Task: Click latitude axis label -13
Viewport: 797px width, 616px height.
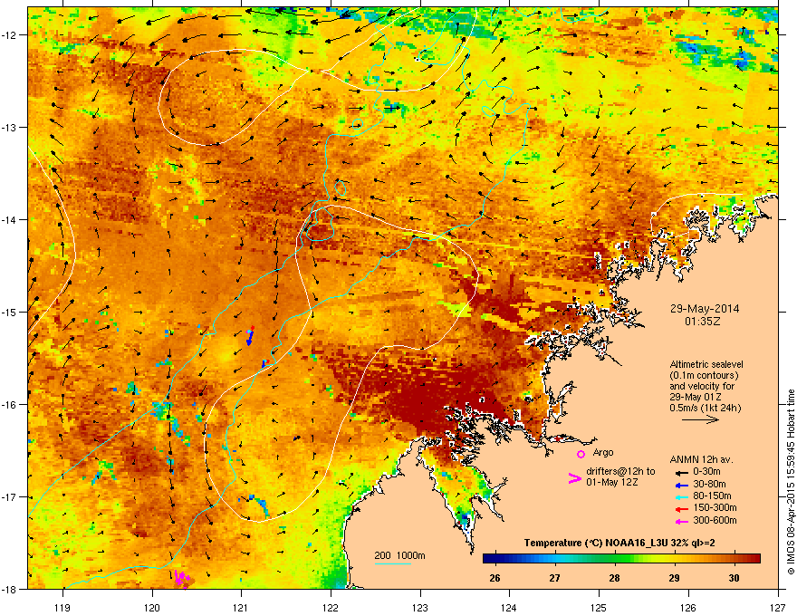Action: (x=10, y=127)
